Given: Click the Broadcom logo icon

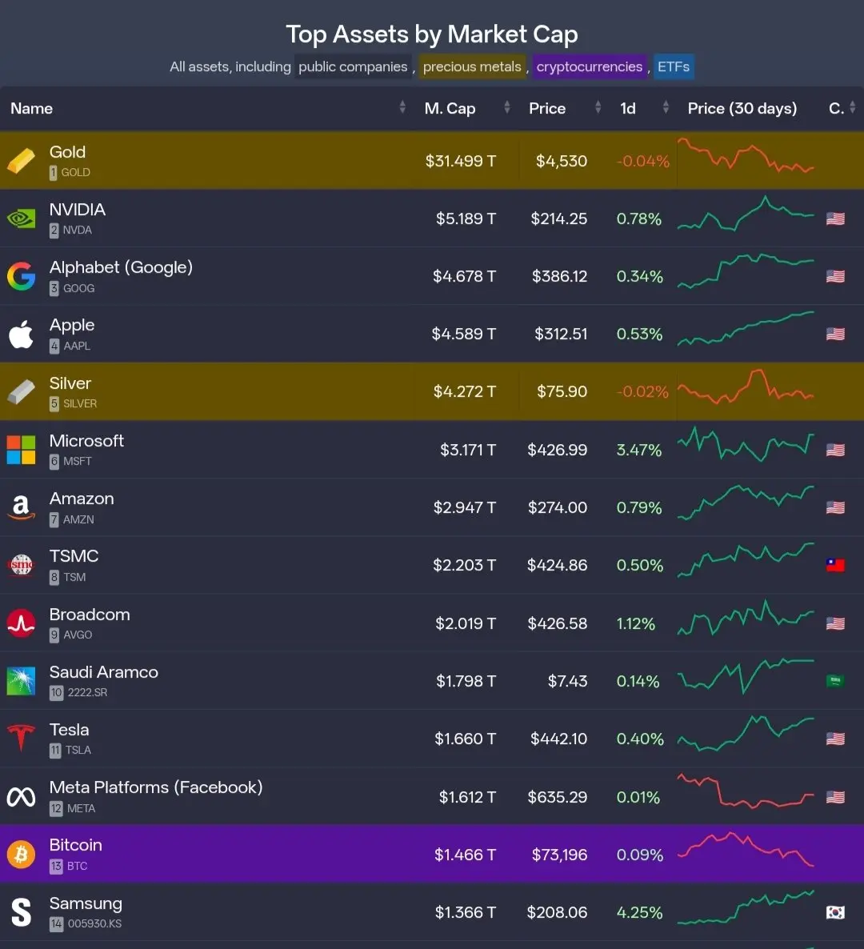Looking at the screenshot, I should (x=21, y=623).
